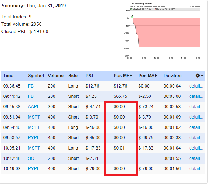This screenshot has height=185, width=208.
Task: Select the $-2.50 Pos MAE cell
Action: 144,96
